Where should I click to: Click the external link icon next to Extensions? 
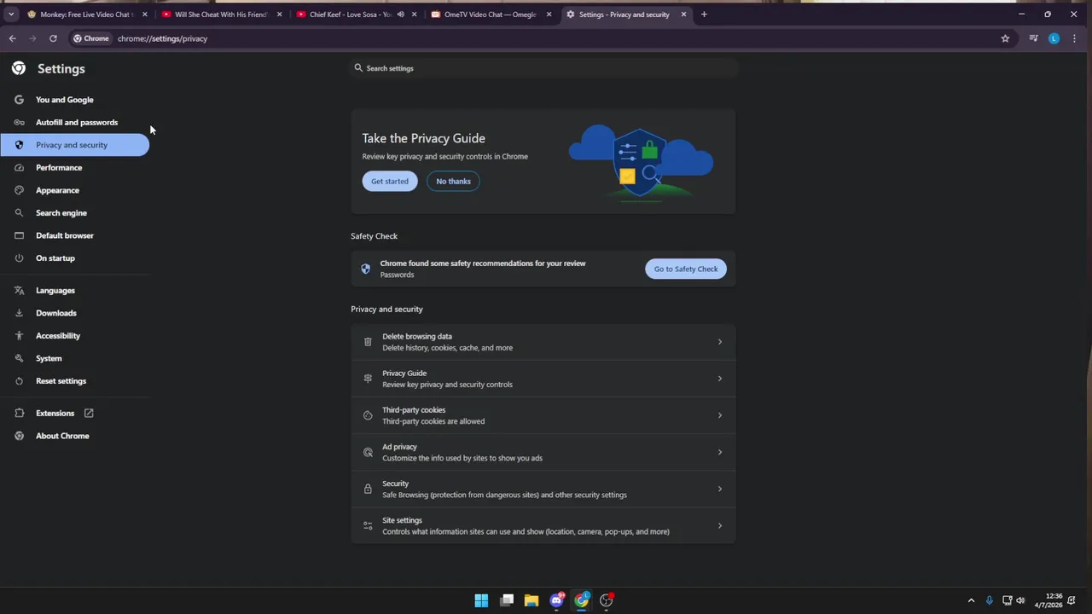coord(89,413)
